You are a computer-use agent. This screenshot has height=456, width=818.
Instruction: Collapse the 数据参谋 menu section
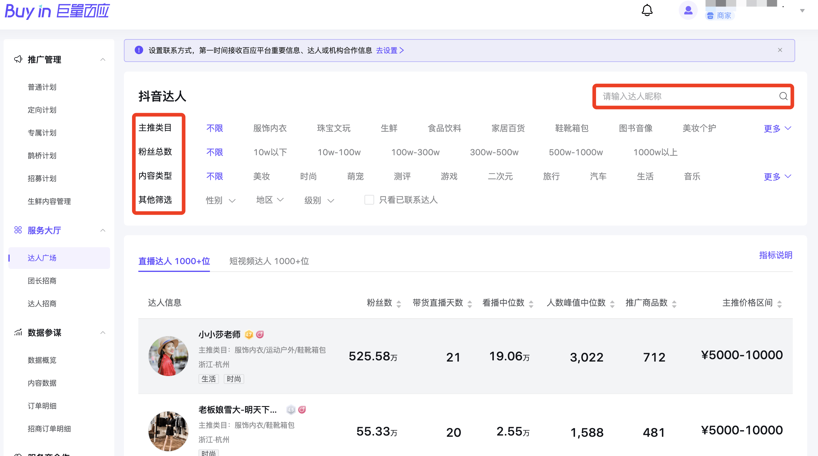[x=103, y=332]
